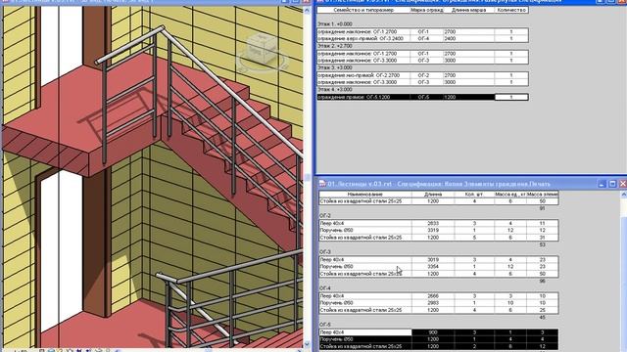
Task: Click the quantity field in the ОГ-5 1200 row
Action: [x=511, y=97]
